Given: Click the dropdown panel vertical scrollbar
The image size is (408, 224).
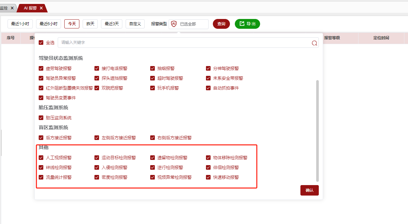Looking at the screenshot, I should [x=317, y=131].
